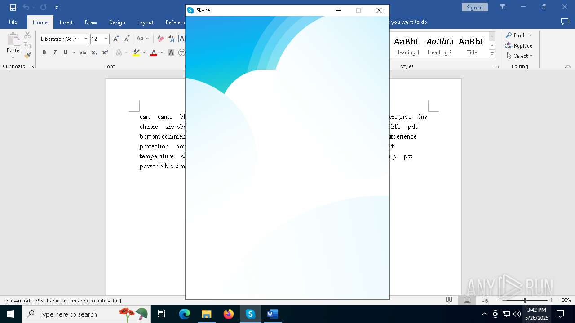The width and height of the screenshot is (575, 323).
Task: Select the Format Painter brush
Action: point(27,56)
